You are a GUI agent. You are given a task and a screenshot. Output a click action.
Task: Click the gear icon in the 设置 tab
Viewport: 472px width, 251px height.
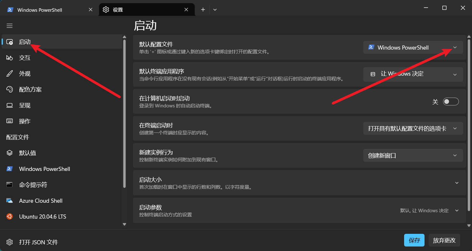click(x=106, y=10)
